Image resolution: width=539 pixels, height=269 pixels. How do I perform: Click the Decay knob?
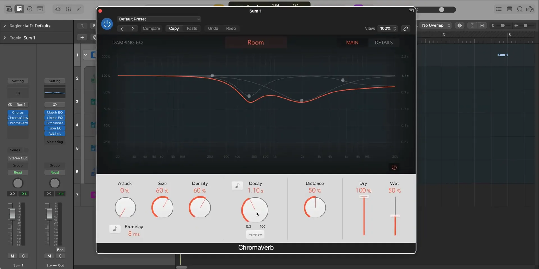pyautogui.click(x=255, y=210)
